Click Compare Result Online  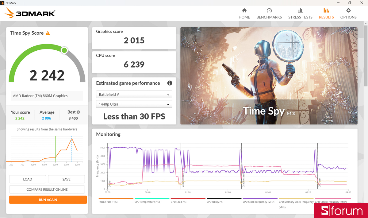coord(47,189)
